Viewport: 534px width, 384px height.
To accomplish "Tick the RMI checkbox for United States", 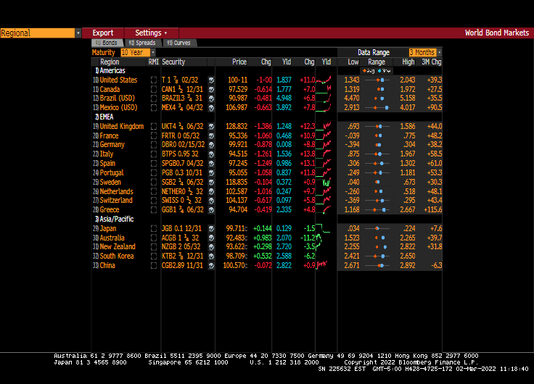I will pos(153,80).
